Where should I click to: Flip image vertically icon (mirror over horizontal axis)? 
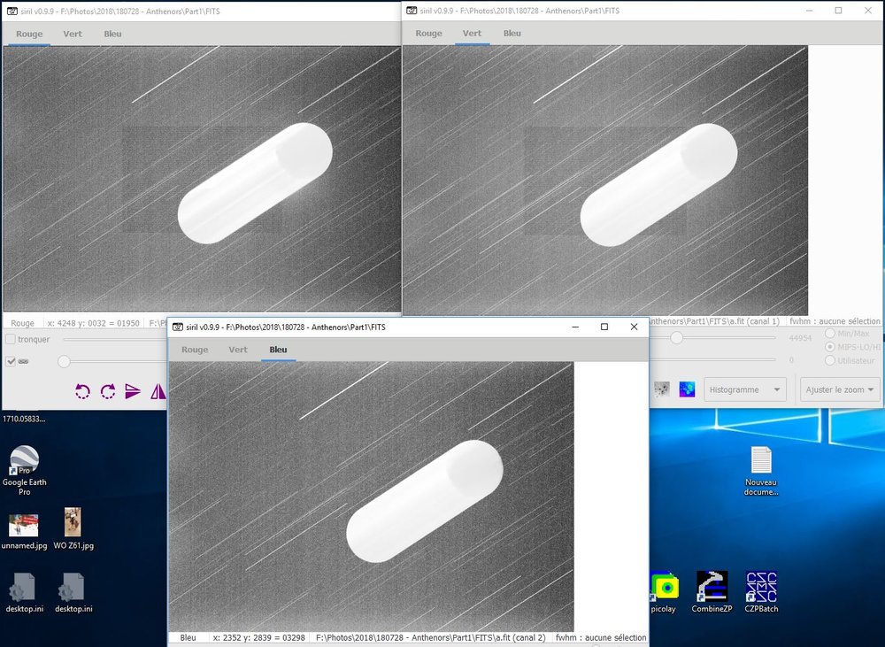click(133, 391)
